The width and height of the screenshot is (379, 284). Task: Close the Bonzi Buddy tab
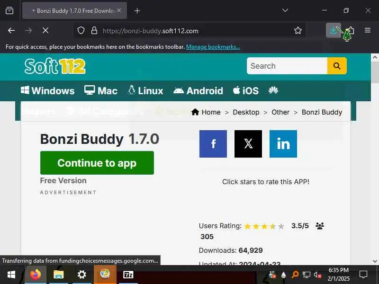pyautogui.click(x=119, y=10)
